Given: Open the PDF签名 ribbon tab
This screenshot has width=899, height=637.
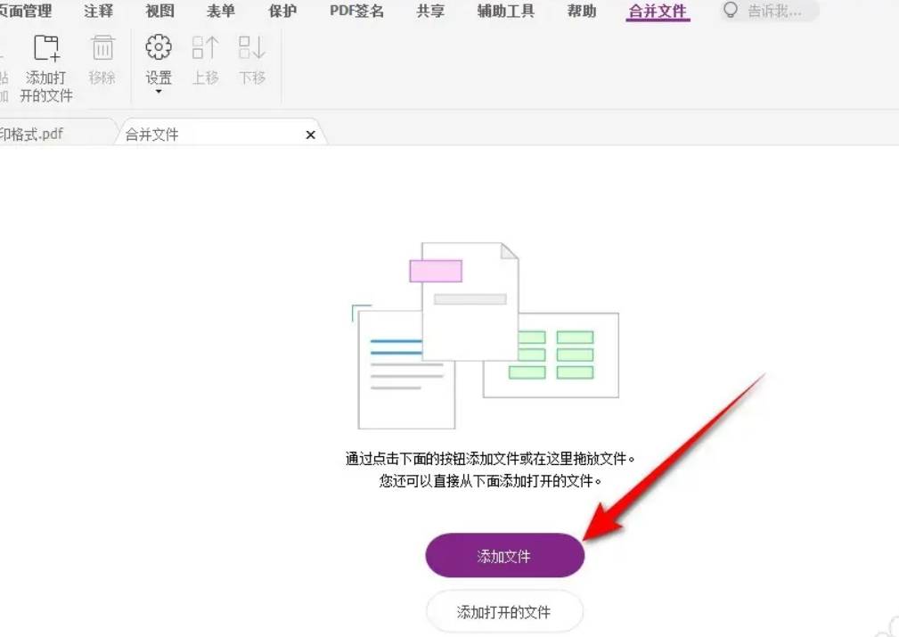Looking at the screenshot, I should 356,11.
